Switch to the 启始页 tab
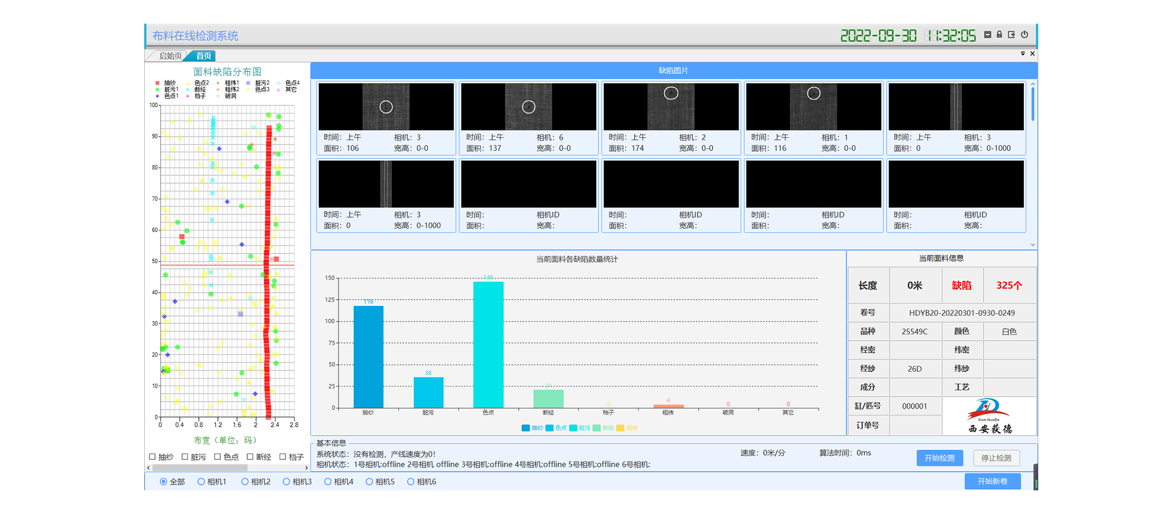The image size is (1153, 514). [169, 56]
